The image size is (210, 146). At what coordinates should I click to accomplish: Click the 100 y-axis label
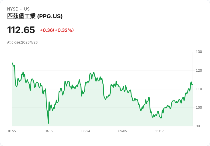click(199, 108)
